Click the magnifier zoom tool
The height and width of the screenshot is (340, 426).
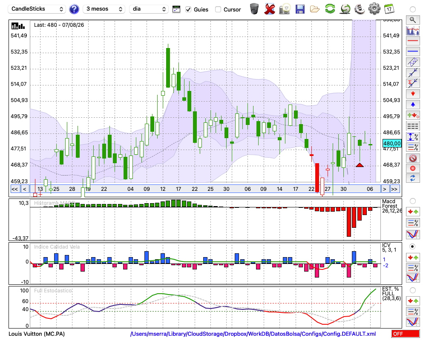pyautogui.click(x=413, y=20)
